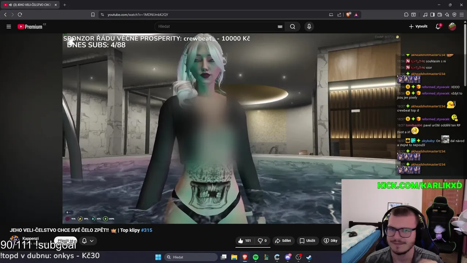This screenshot has width=467, height=263.
Task: Click the youtube.com address bar URL
Action: click(x=138, y=15)
